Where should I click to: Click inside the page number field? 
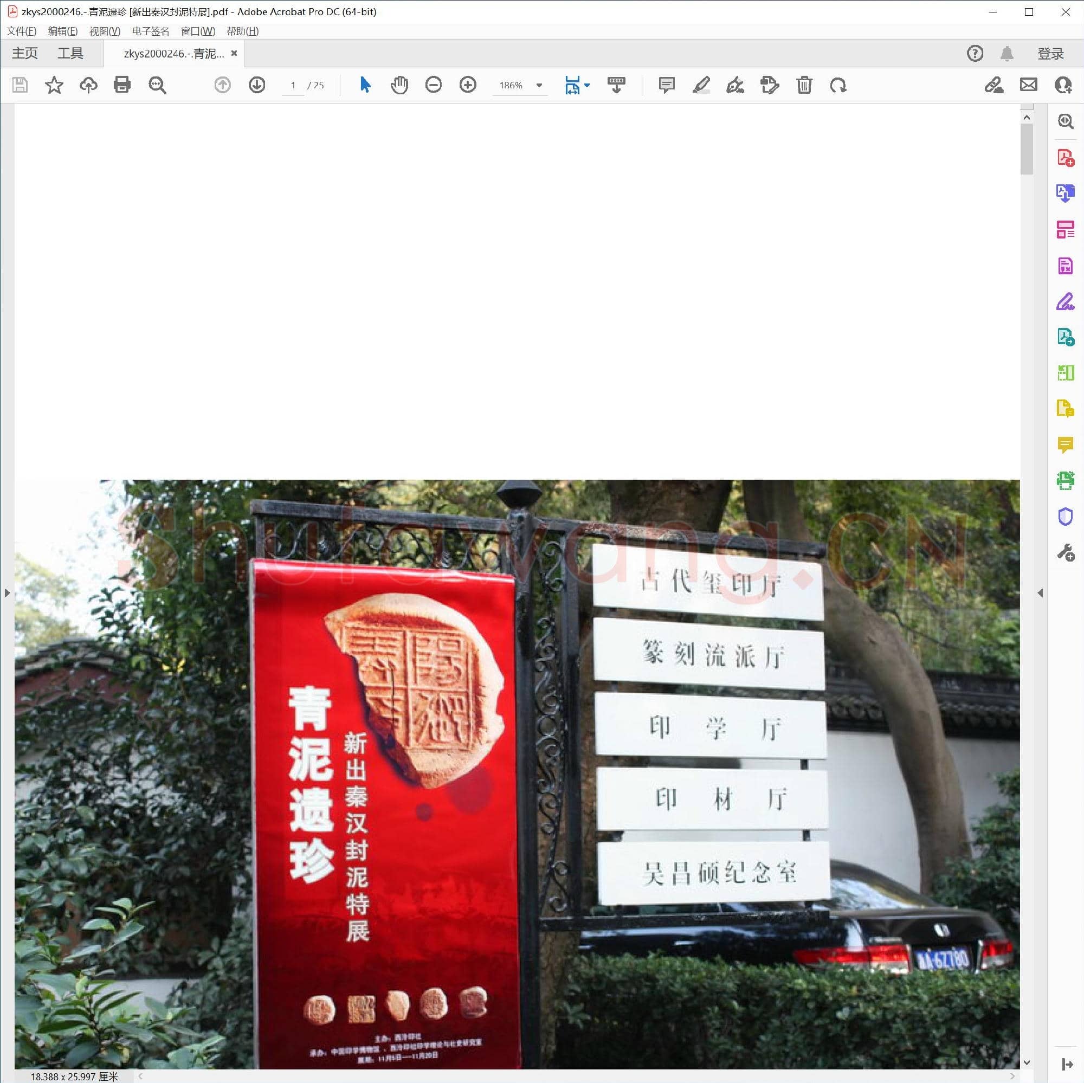[x=293, y=85]
